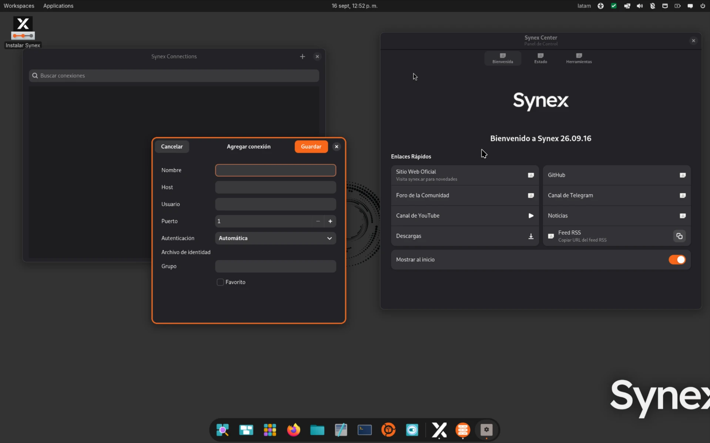
Task: Open the latam keyboard layout menu
Action: pyautogui.click(x=584, y=6)
